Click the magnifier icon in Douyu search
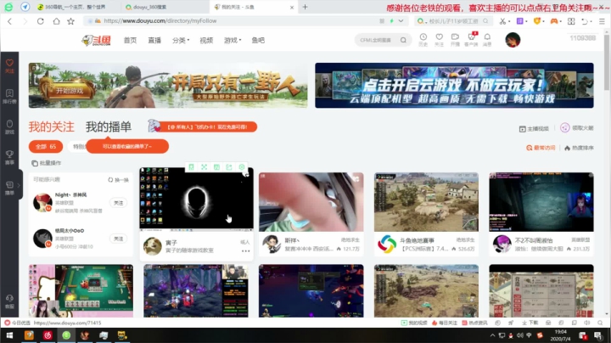The width and height of the screenshot is (611, 343). pos(403,40)
